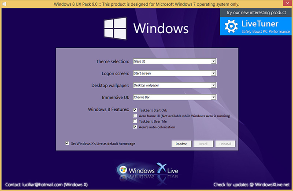Screen dimensions: 293x191
Task: Click the 'Logon screen:' label
Action: pos(115,74)
